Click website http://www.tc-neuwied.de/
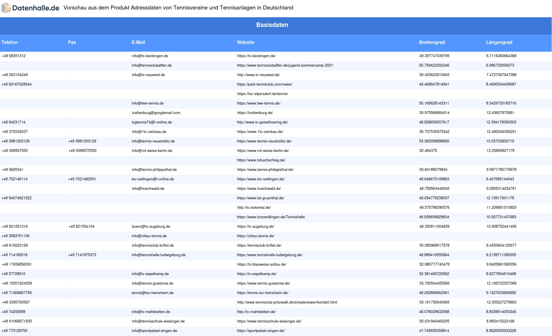The height and width of the screenshot is (336, 552). coord(258,75)
